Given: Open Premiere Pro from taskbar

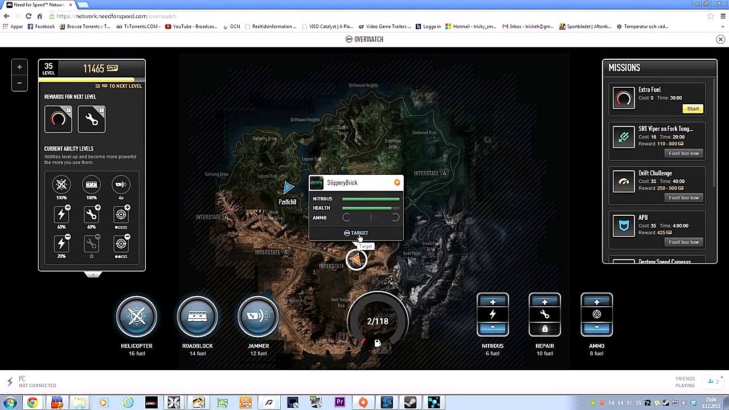Looking at the screenshot, I should coord(339,403).
